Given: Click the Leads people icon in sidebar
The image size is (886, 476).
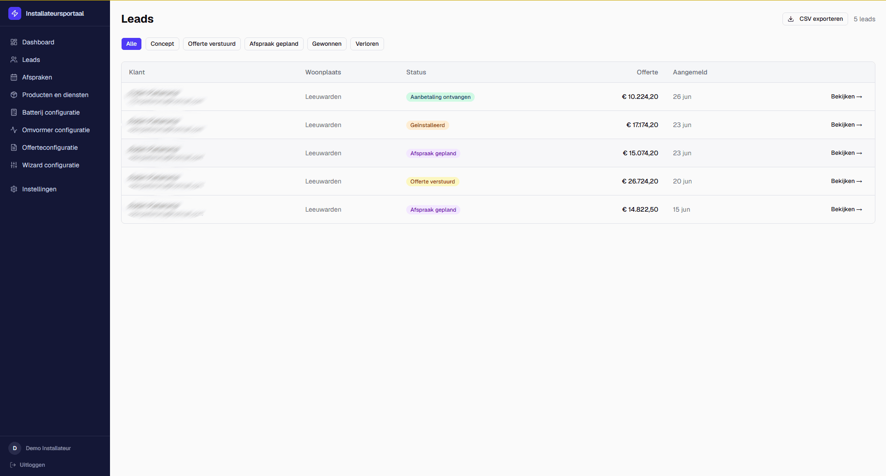Looking at the screenshot, I should tap(14, 60).
